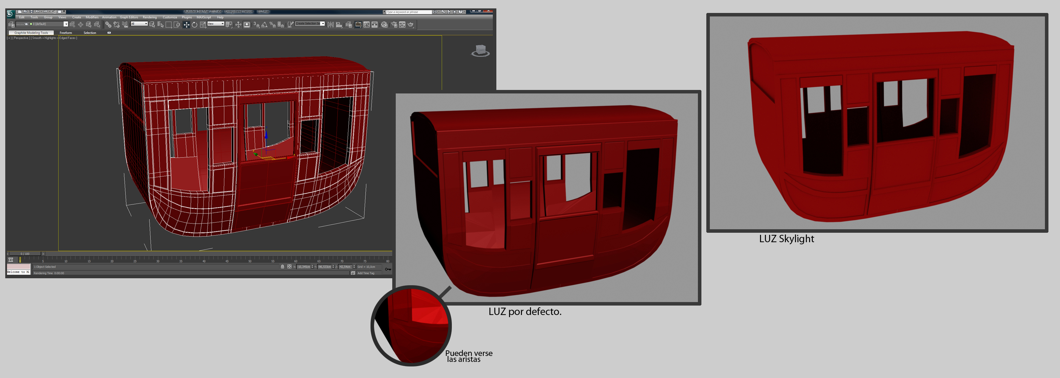Open Curve Editor from the toolbar
Screen dimensions: 1060x378
[x=367, y=24]
